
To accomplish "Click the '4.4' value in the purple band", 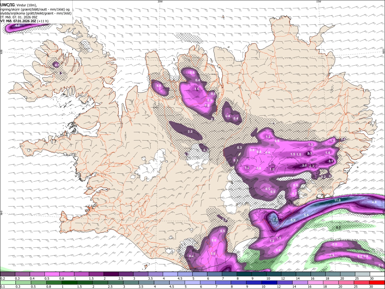I will pyautogui.click(x=374, y=202).
